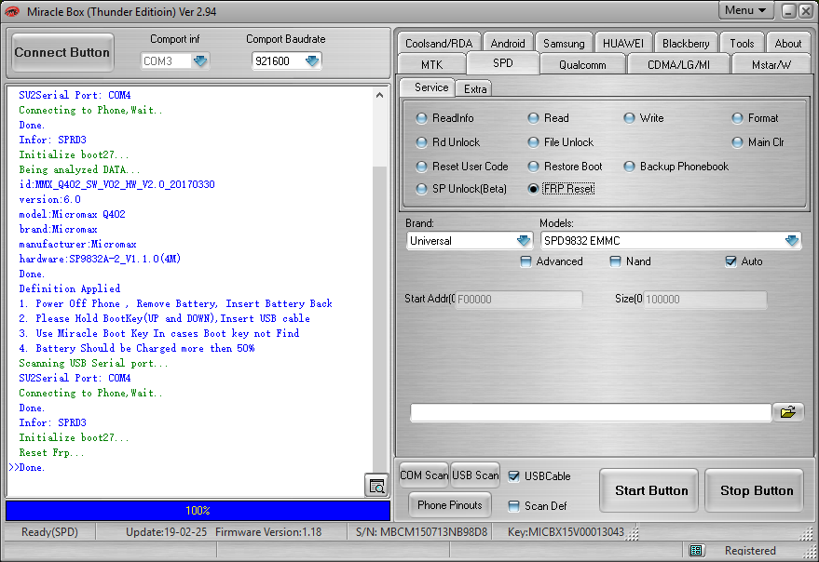Image resolution: width=819 pixels, height=562 pixels.
Task: Switch to the CDMA/LG/MI tab
Action: click(678, 65)
